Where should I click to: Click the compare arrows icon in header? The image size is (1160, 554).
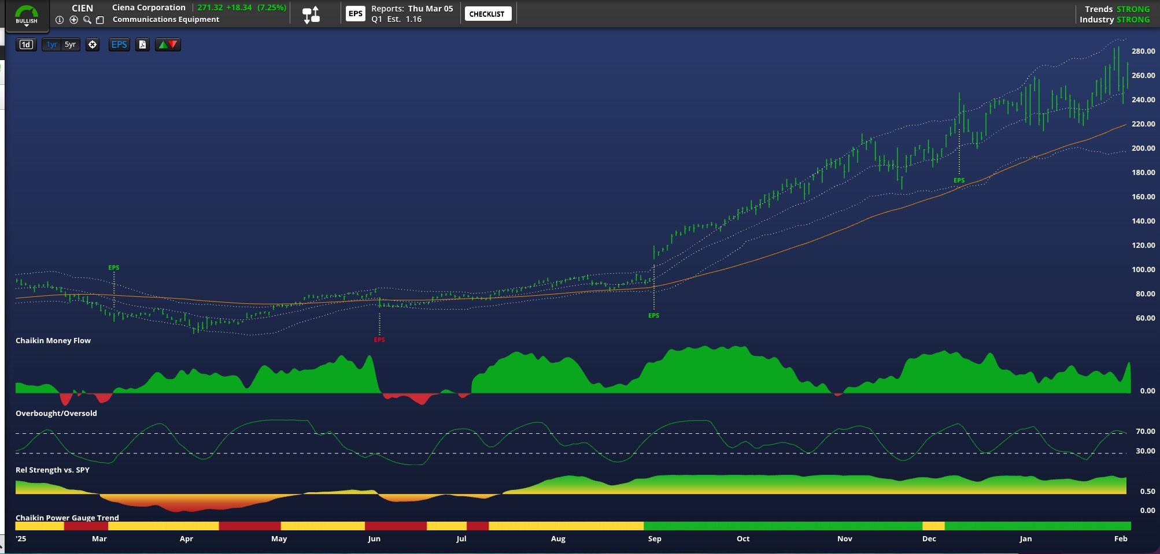click(x=311, y=14)
